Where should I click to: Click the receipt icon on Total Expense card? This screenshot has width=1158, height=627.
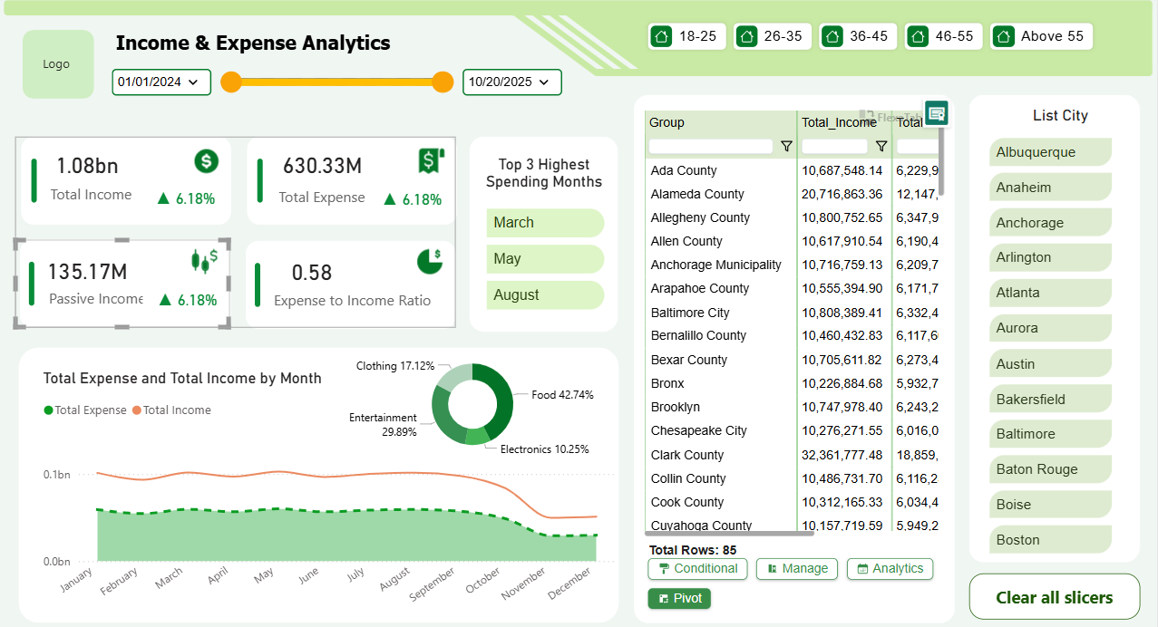[x=430, y=160]
